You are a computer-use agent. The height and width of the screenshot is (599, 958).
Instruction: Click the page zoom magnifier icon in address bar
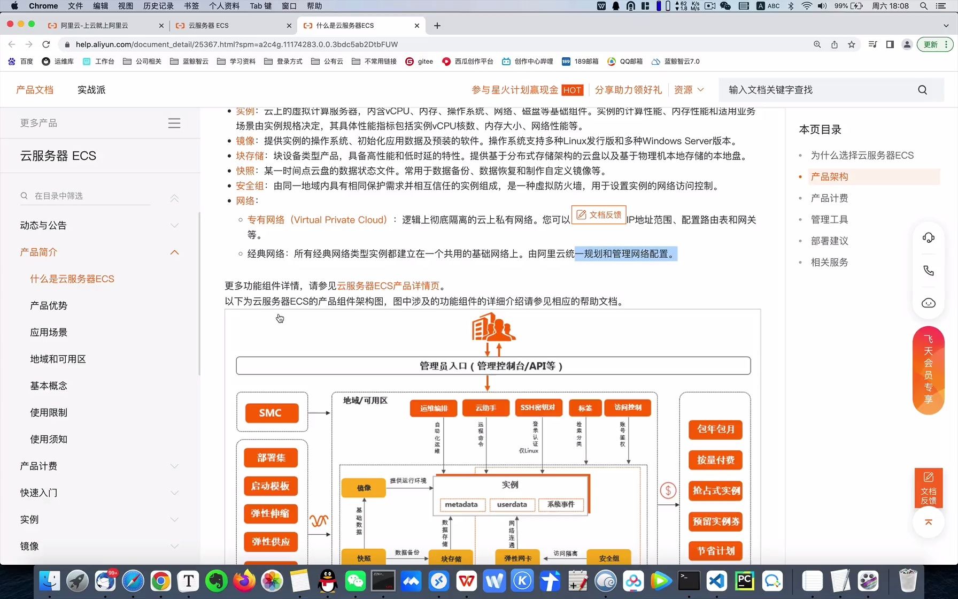(x=817, y=44)
